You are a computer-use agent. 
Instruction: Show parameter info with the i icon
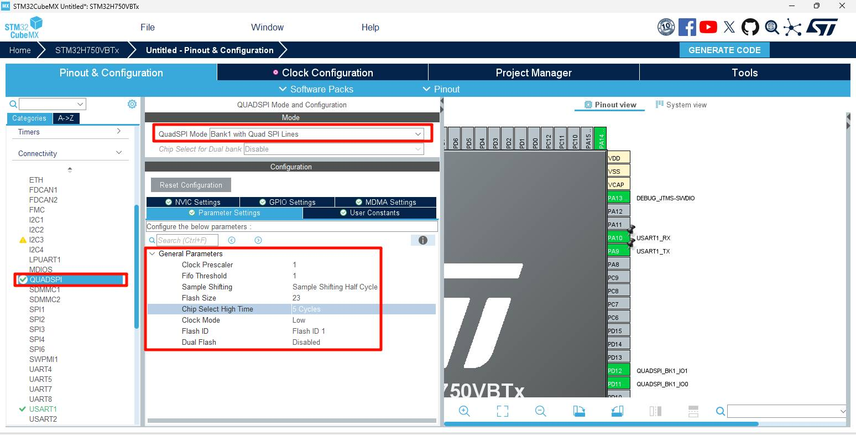(423, 240)
